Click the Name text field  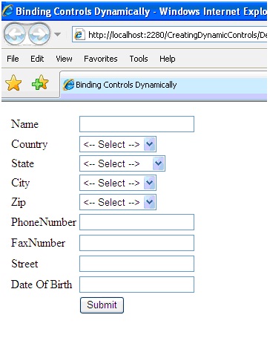coord(136,124)
